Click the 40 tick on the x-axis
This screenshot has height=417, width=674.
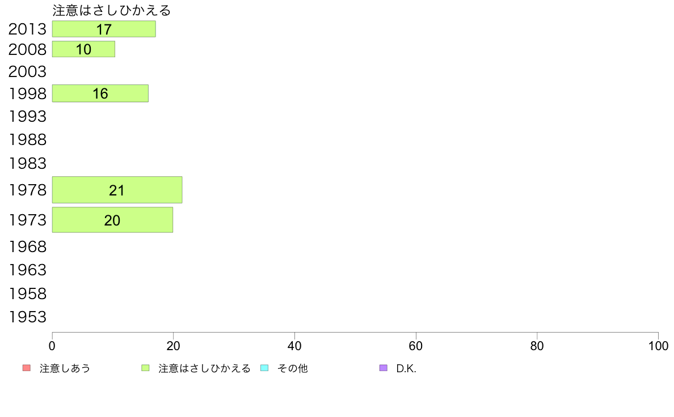point(294,346)
